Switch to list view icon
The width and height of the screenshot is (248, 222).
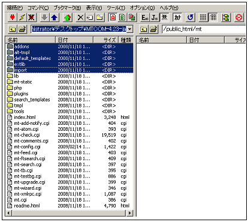click(203, 17)
